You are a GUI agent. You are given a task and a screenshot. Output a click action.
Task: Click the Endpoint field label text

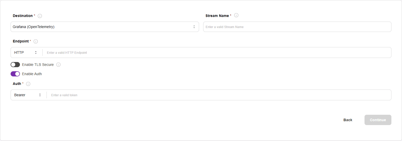[21, 41]
